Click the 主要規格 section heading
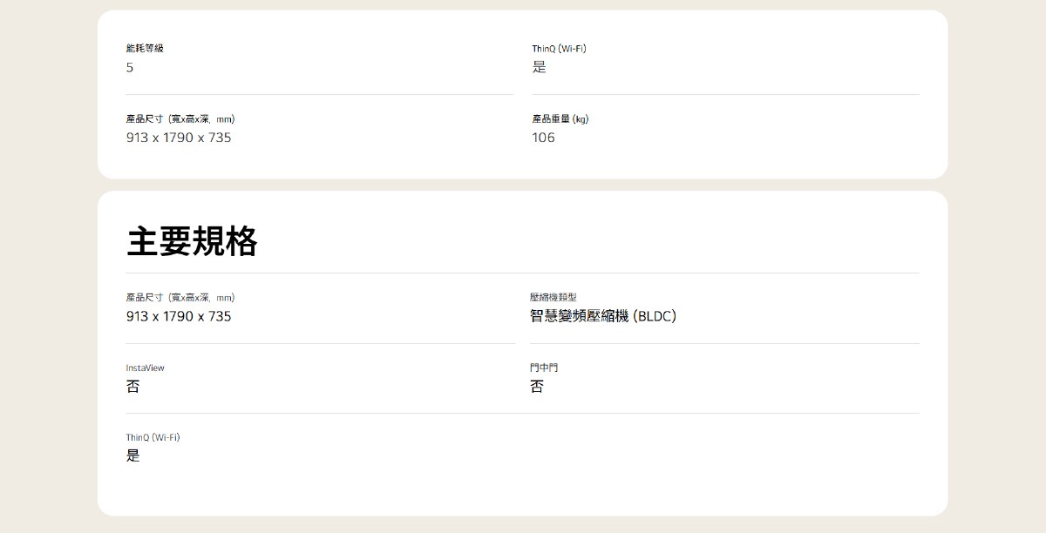1046x533 pixels. [x=192, y=241]
